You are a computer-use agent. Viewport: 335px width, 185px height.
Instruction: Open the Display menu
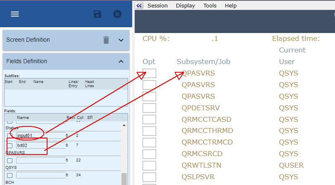click(185, 5)
